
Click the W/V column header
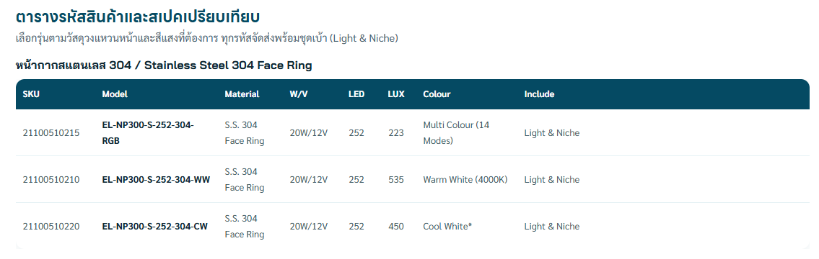(x=300, y=94)
